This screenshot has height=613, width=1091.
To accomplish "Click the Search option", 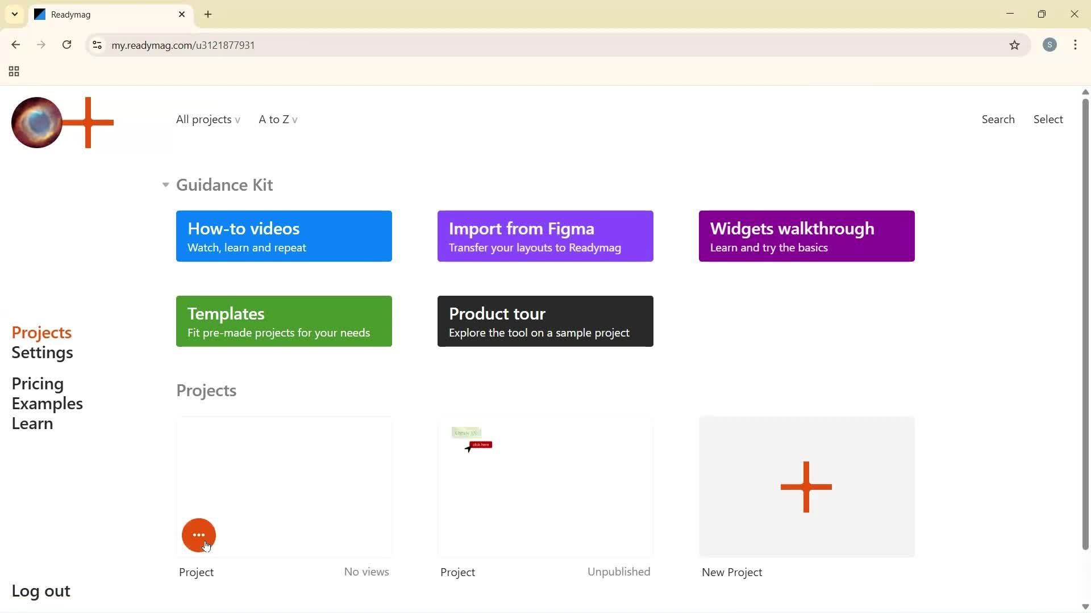I will point(998,119).
